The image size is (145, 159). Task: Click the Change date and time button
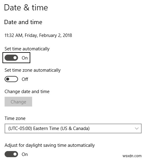click(18, 102)
